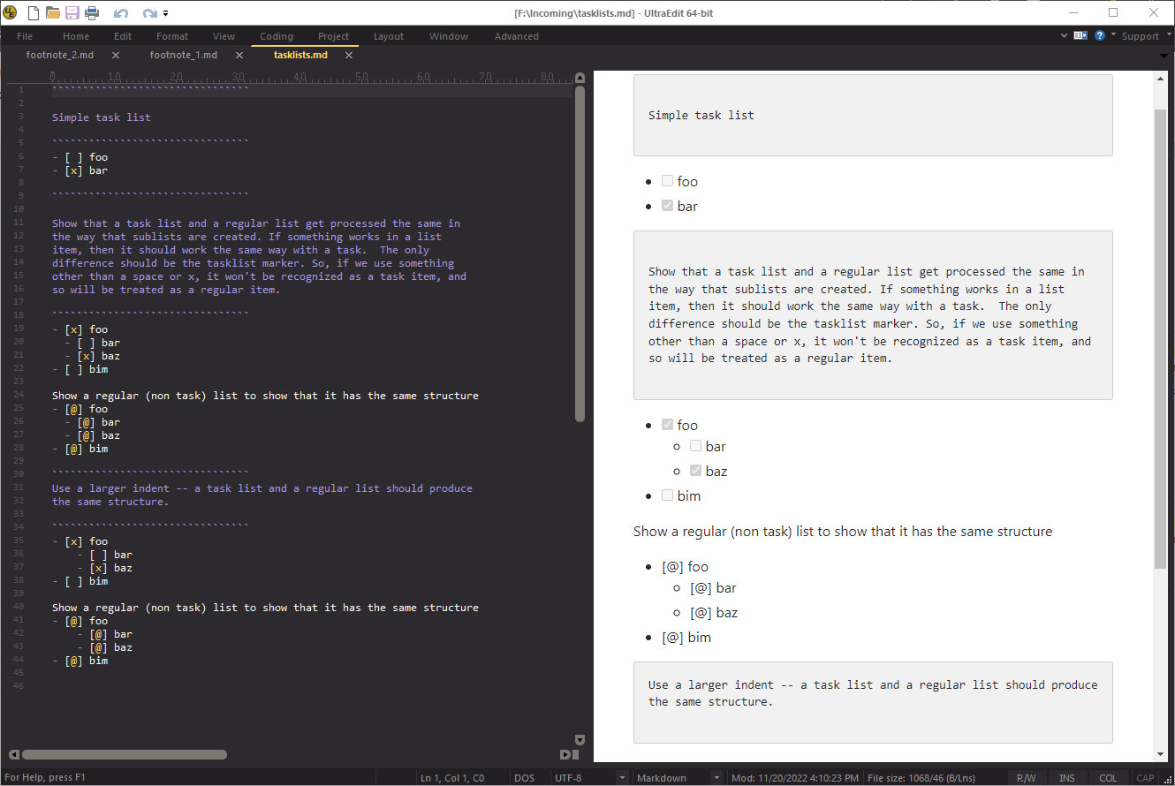Open a file using folder icon
The image size is (1175, 786).
[52, 12]
